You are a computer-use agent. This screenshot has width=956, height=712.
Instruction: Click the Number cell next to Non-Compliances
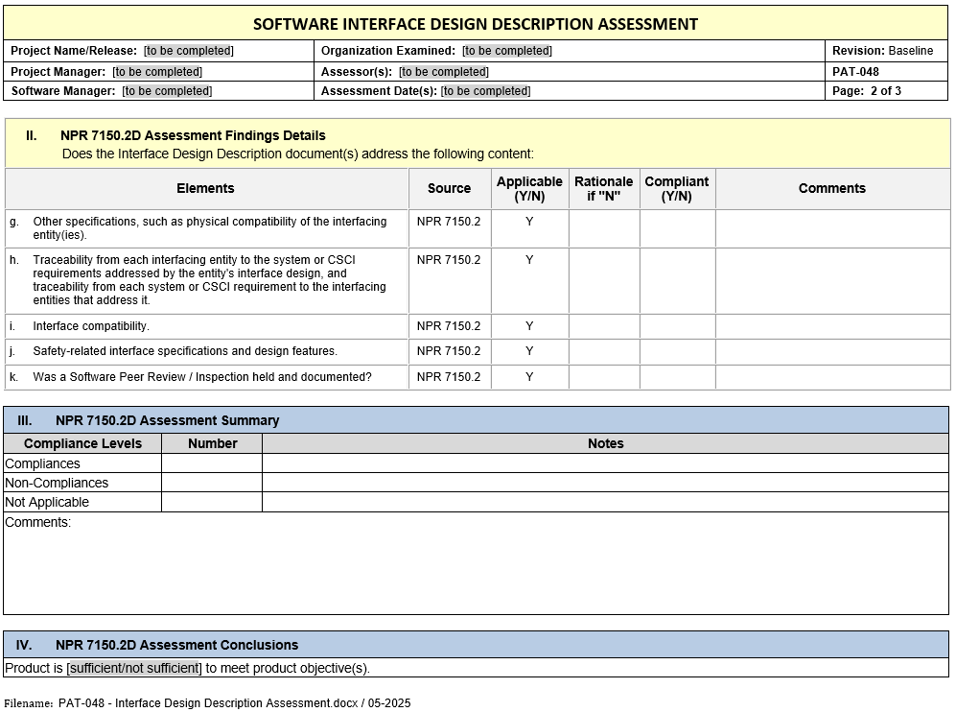[x=212, y=483]
